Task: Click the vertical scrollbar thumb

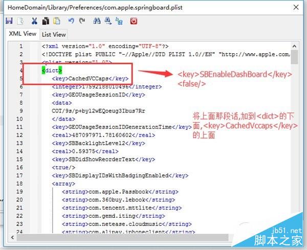Action: coord(294,57)
